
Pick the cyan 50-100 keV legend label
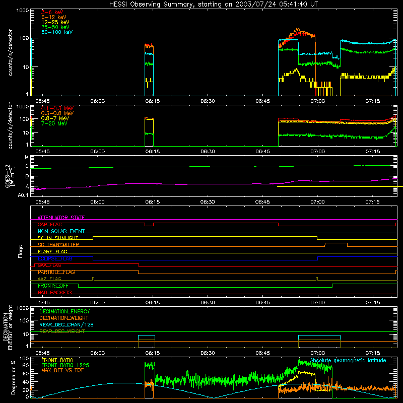point(57,32)
